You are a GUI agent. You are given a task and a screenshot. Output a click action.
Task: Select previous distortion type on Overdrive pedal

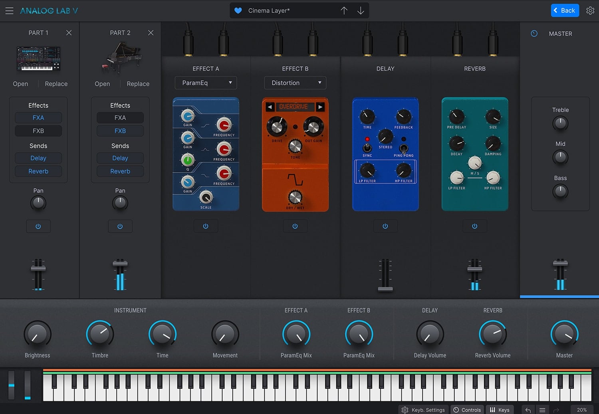tap(270, 107)
